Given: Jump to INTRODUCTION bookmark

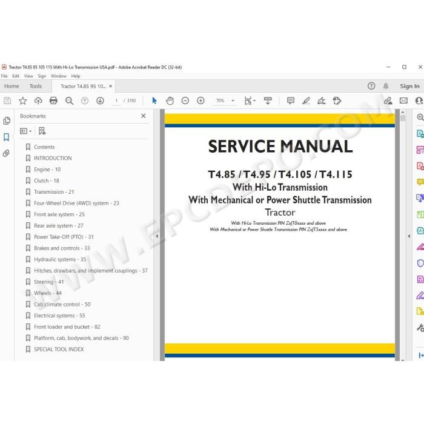Looking at the screenshot, I should coord(53,158).
